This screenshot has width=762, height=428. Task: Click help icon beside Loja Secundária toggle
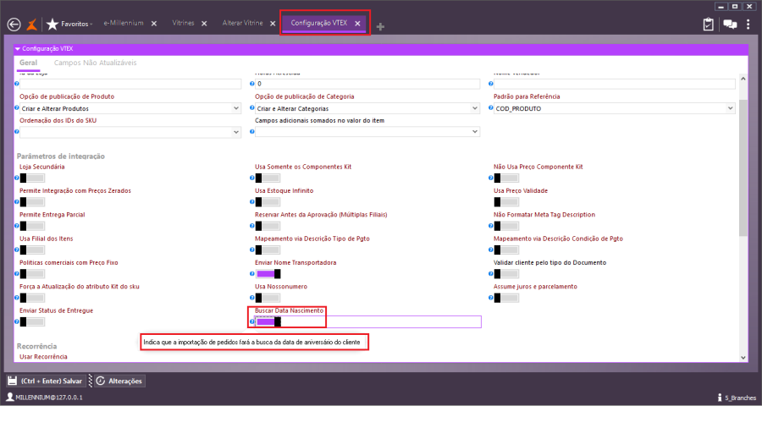tap(17, 178)
